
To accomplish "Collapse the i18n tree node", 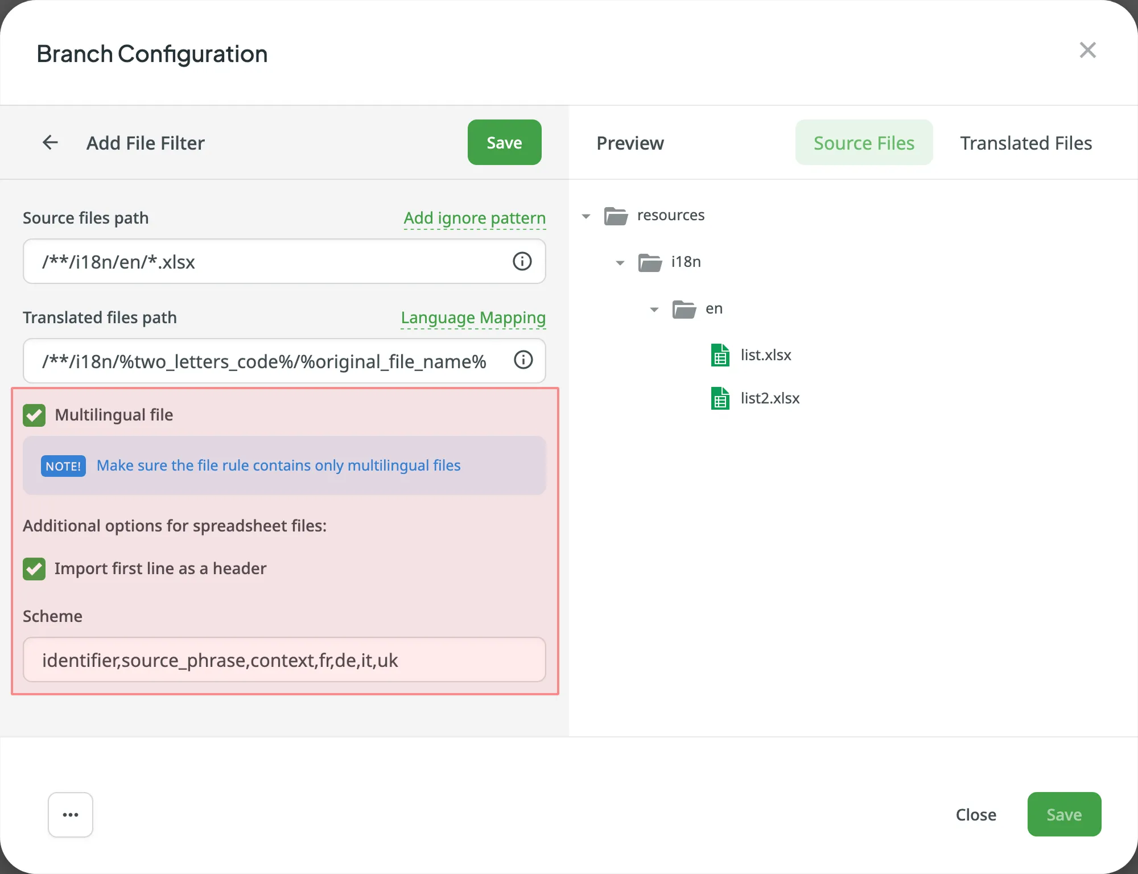I will [620, 262].
